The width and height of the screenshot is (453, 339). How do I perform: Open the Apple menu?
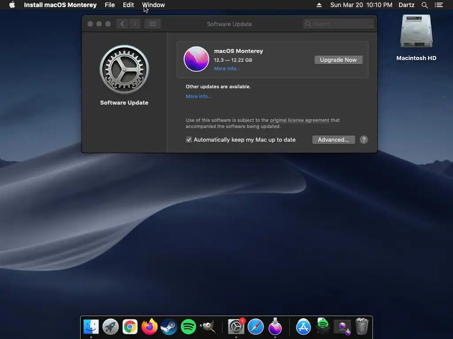[12, 5]
